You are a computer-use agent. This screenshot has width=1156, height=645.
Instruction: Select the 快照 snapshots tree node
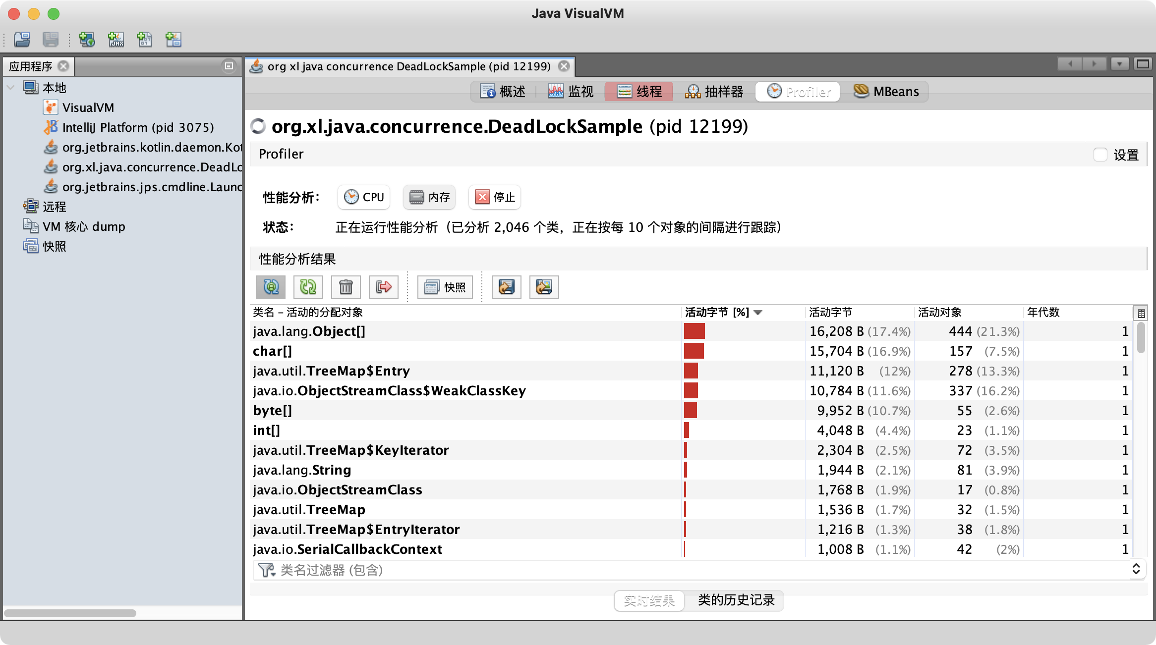click(x=45, y=246)
